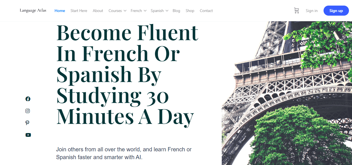Click the Eiffel Tower hero image
Image resolution: width=352 pixels, height=165 pixels.
pos(287,93)
